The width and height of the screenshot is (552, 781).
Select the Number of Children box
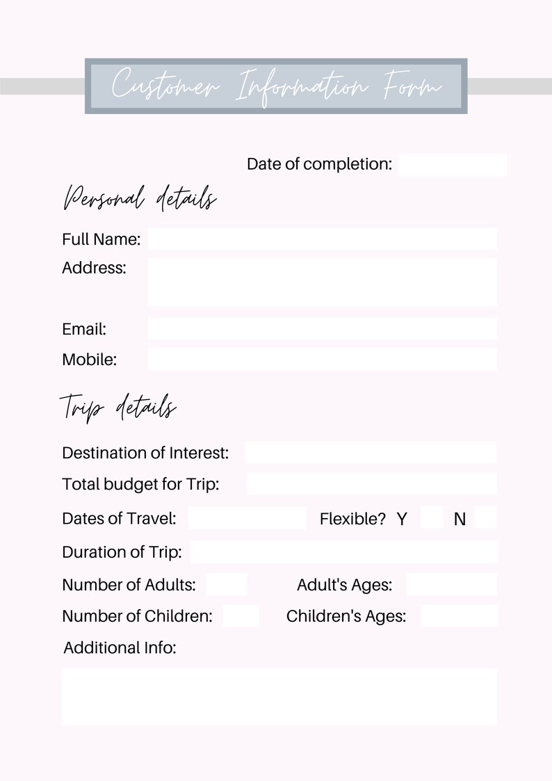point(241,615)
